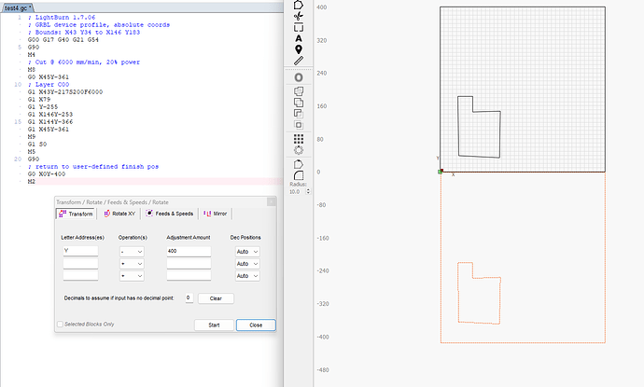Click the first overlapping-squares boolean icon
644x387 pixels.
(x=299, y=91)
